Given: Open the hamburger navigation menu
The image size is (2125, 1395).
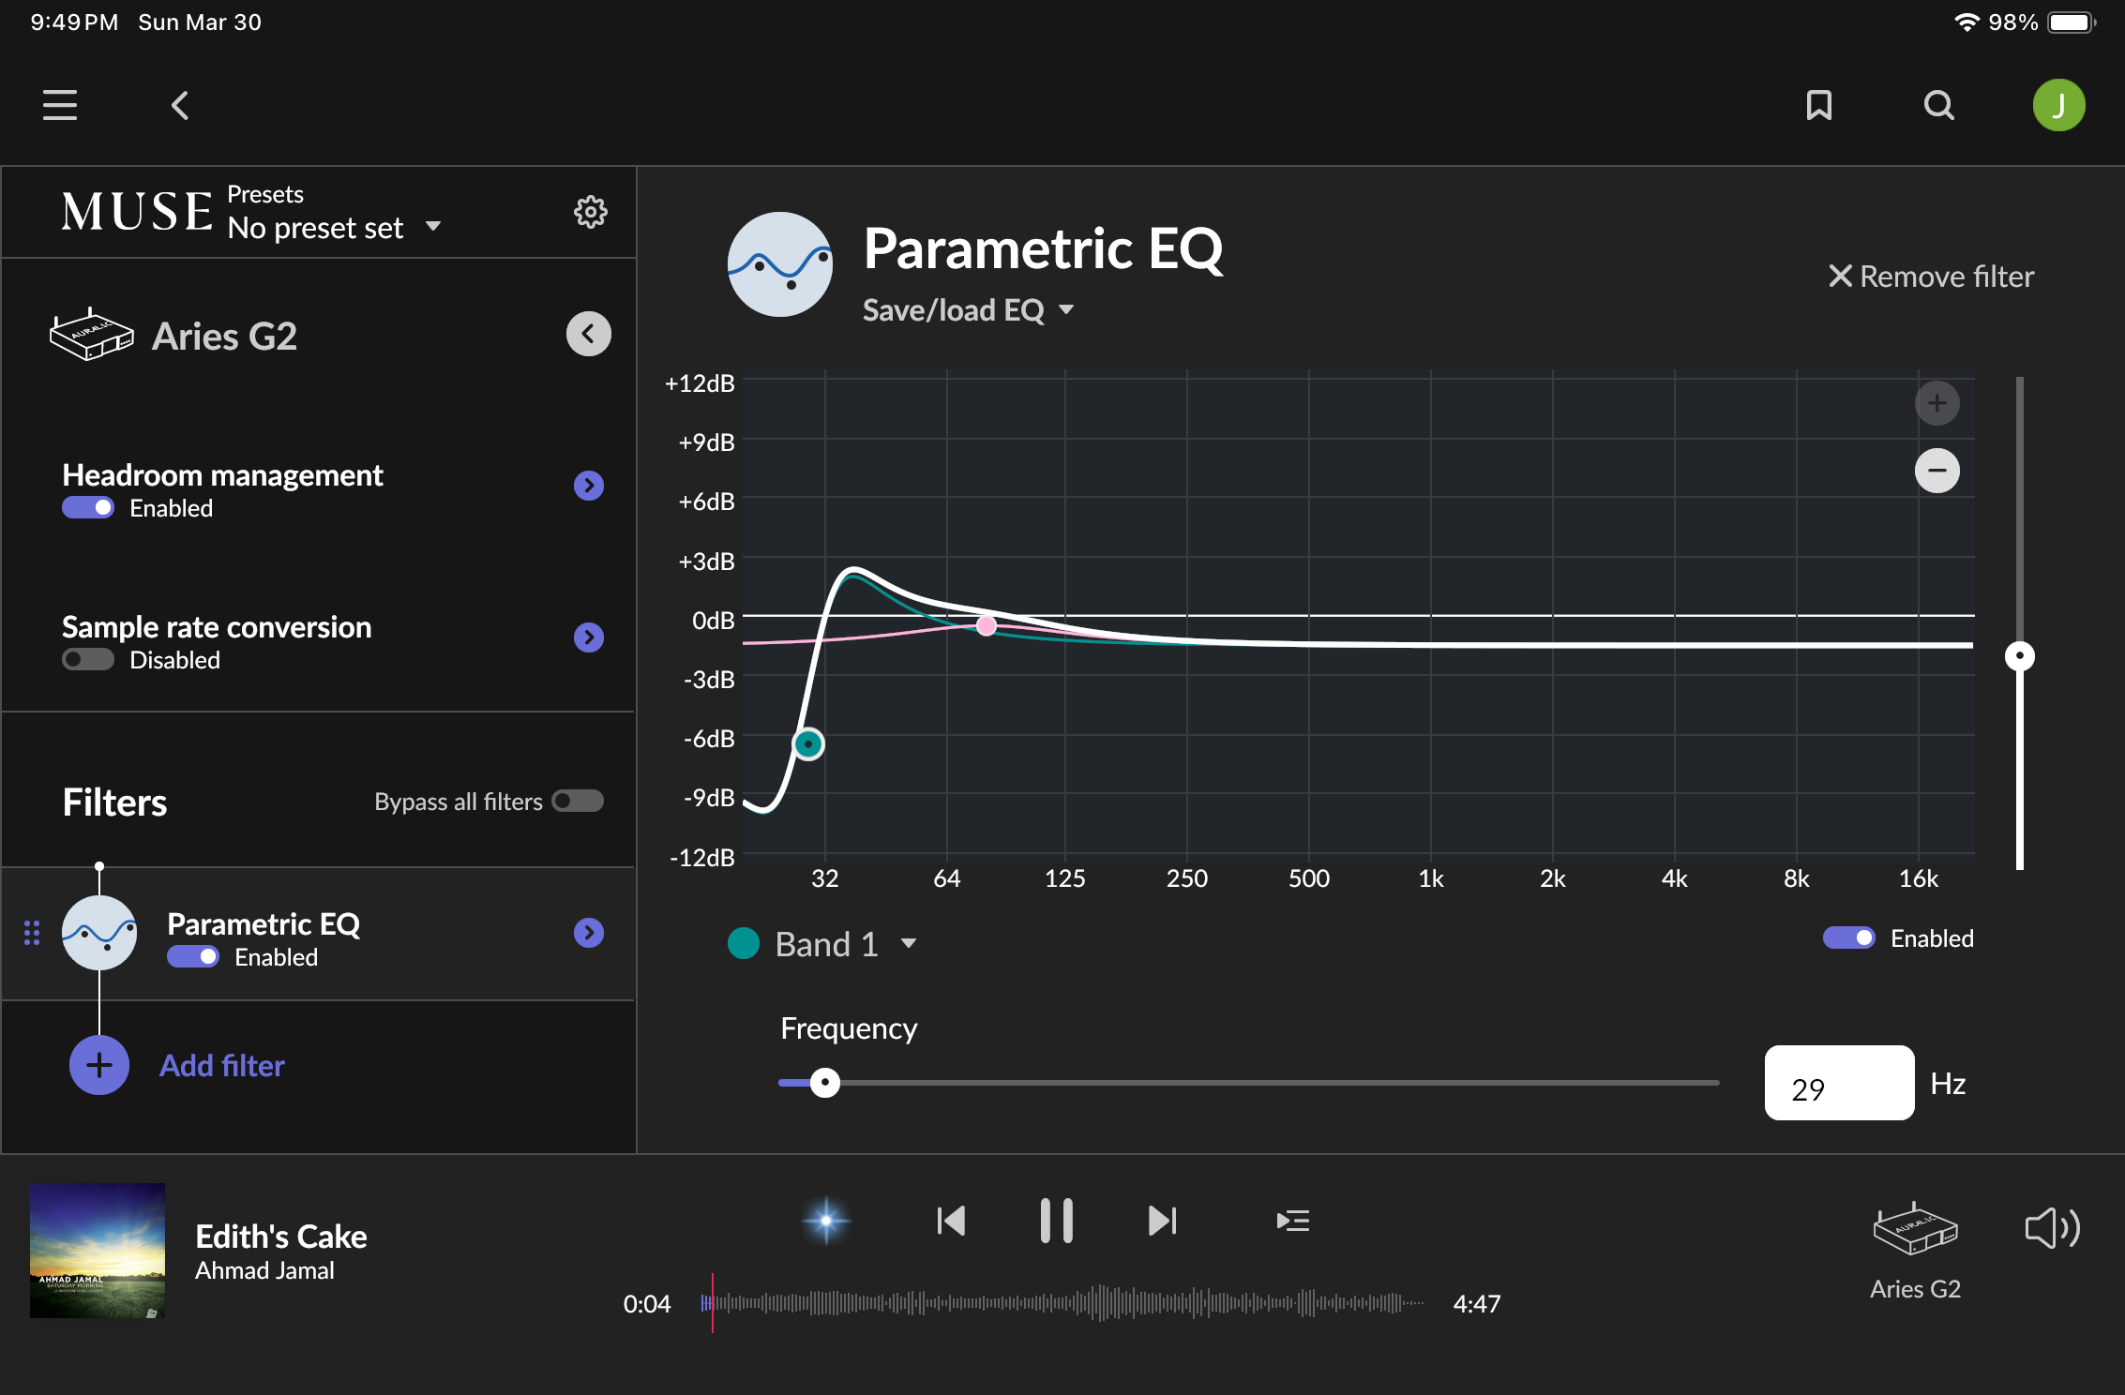Looking at the screenshot, I should coord(60,105).
